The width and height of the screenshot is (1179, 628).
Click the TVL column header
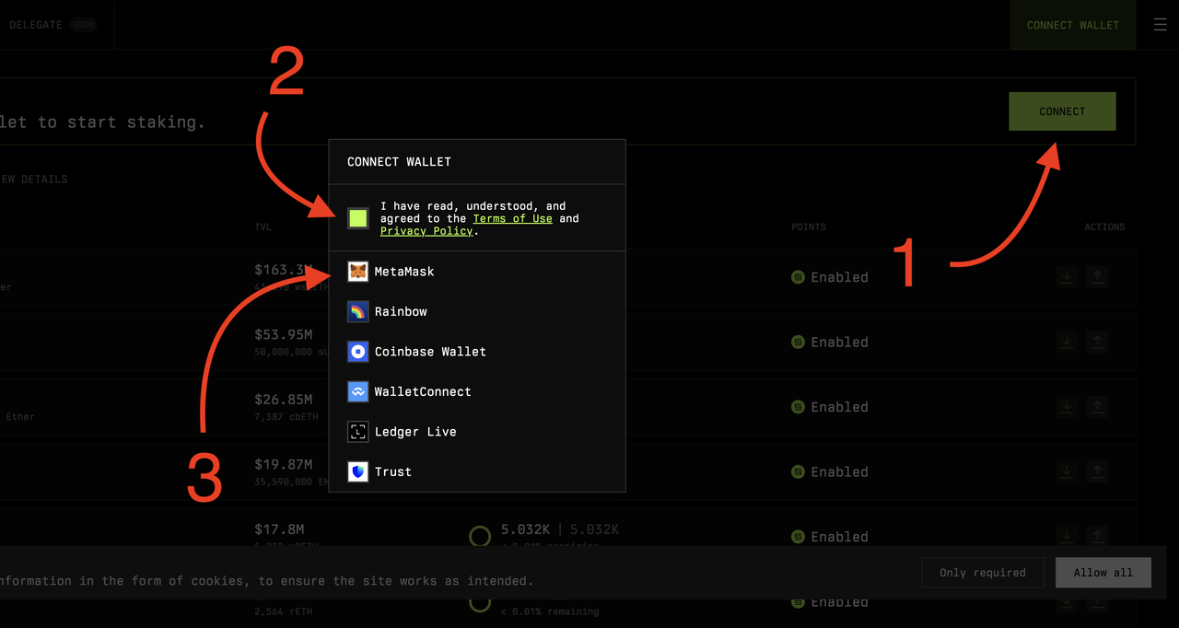point(263,227)
